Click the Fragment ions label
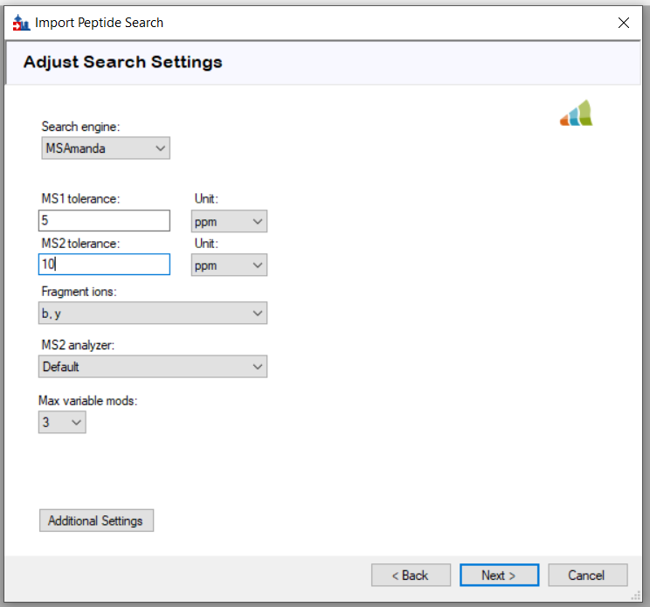The height and width of the screenshot is (607, 650). (79, 292)
